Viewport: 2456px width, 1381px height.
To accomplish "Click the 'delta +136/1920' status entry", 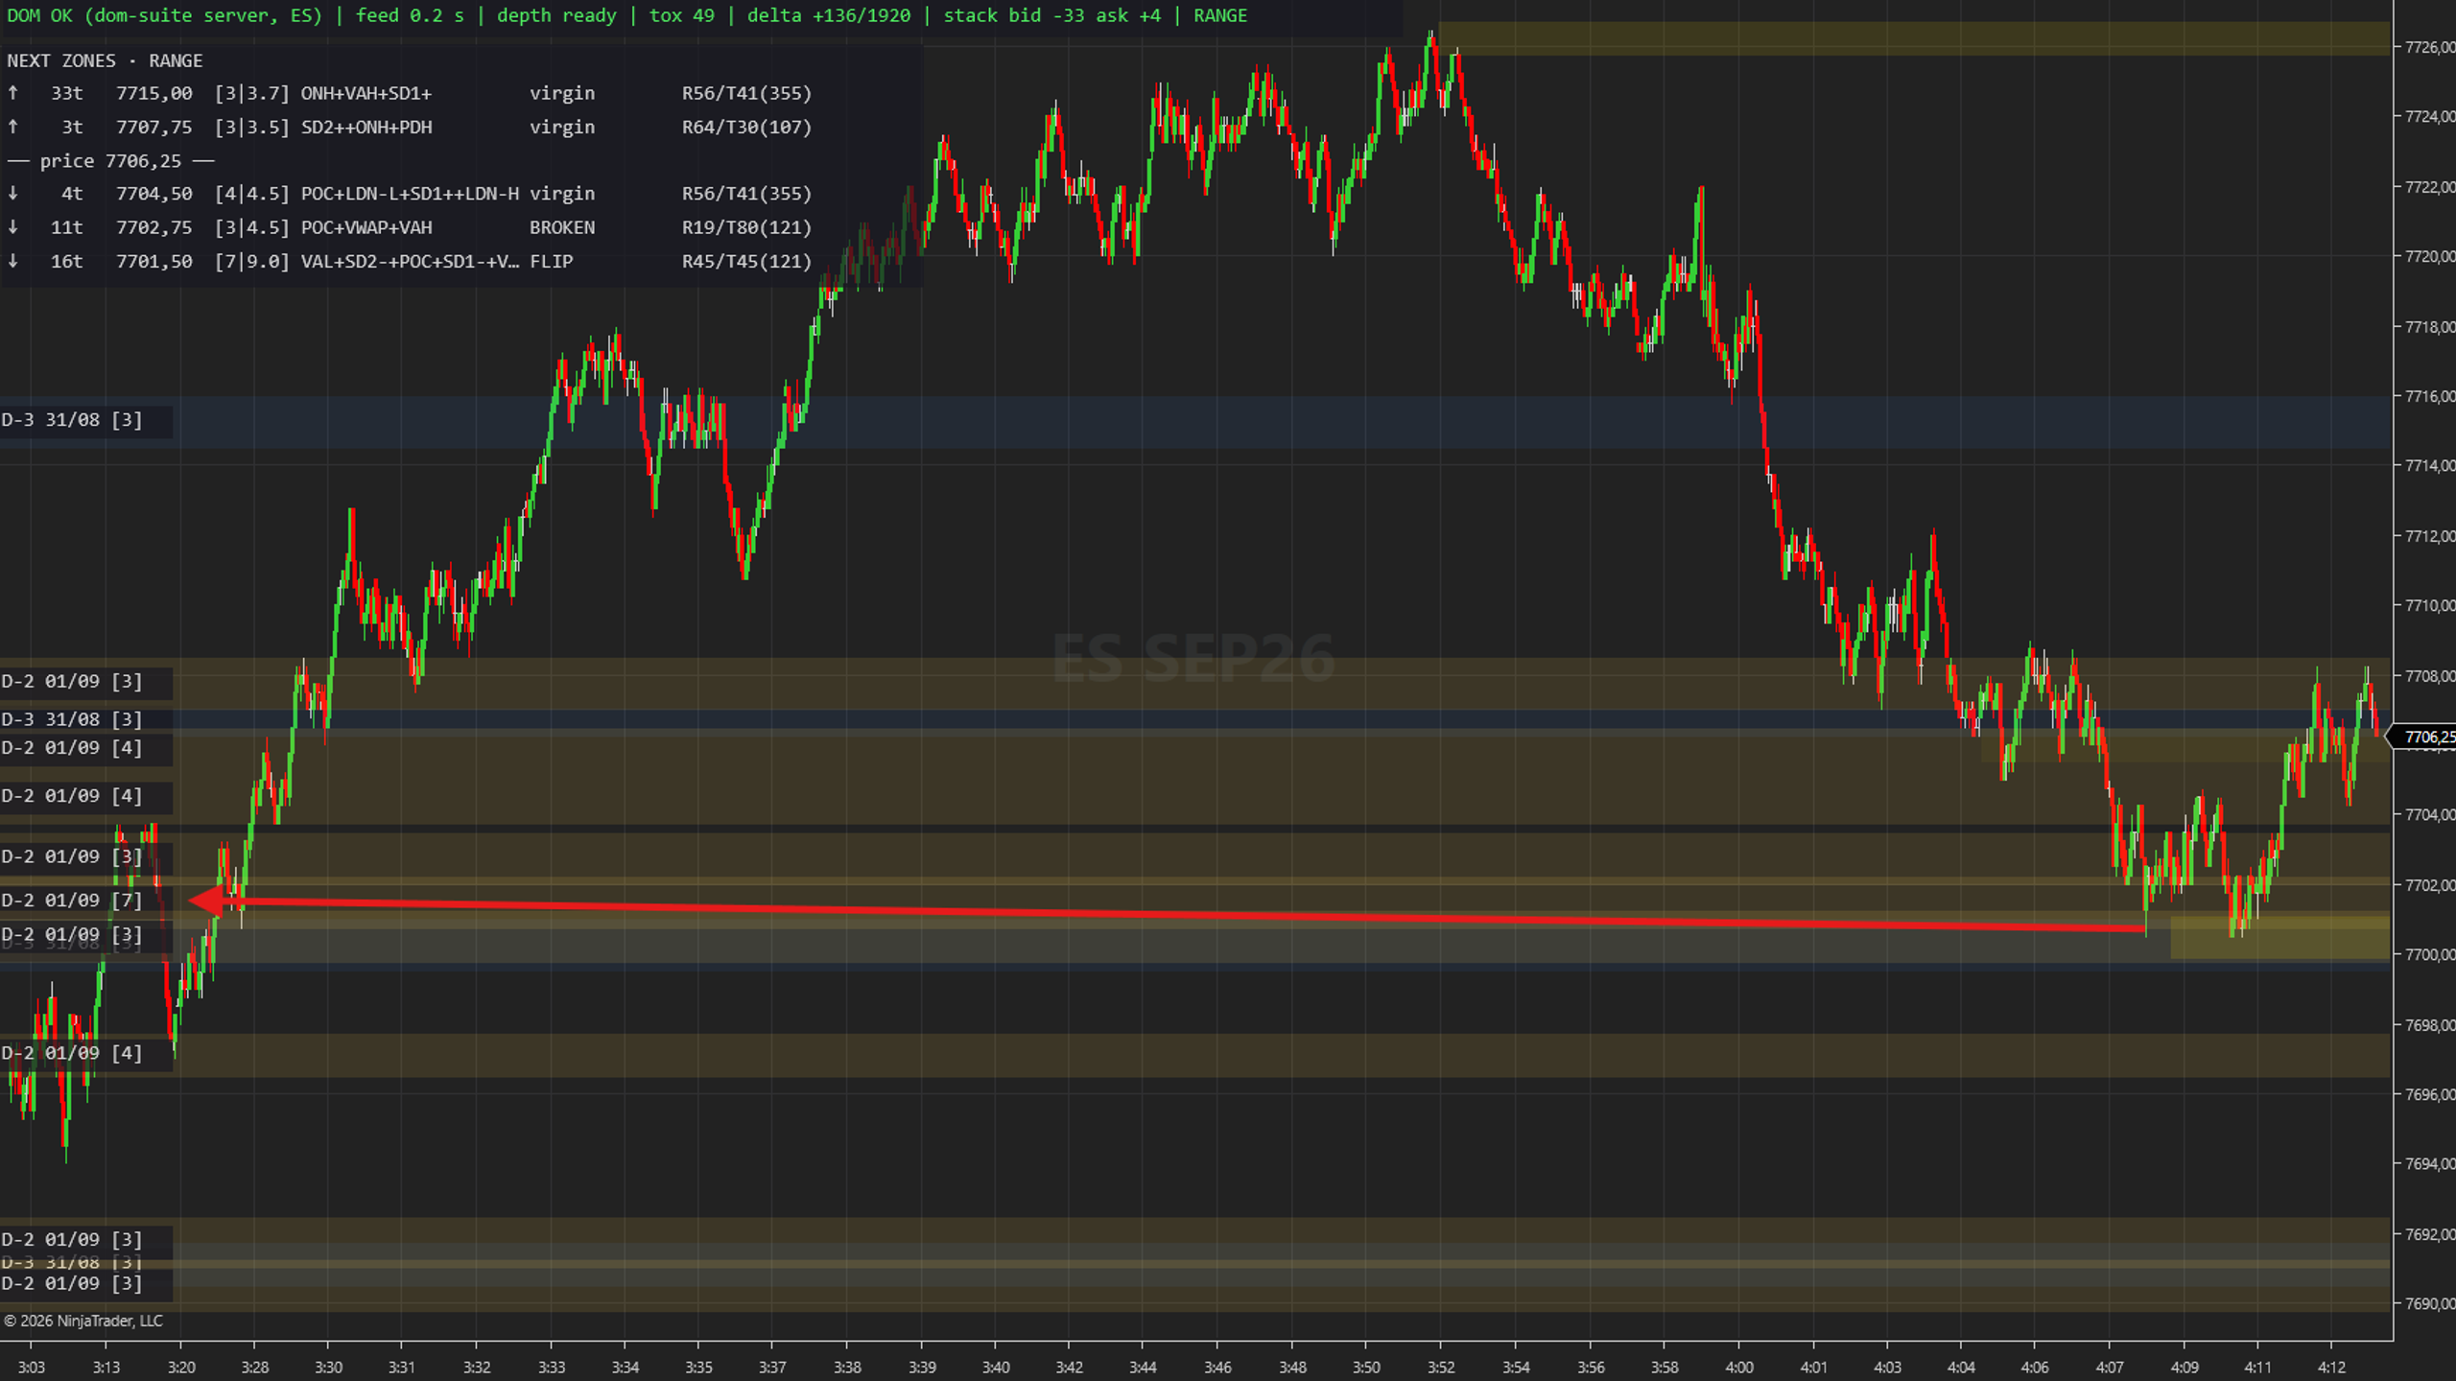I will (829, 15).
